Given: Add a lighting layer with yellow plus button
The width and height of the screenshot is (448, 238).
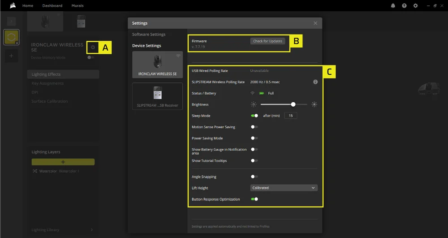Looking at the screenshot, I should click(x=63, y=162).
